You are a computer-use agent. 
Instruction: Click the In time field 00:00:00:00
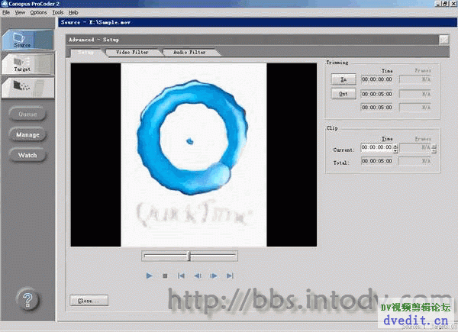(377, 79)
